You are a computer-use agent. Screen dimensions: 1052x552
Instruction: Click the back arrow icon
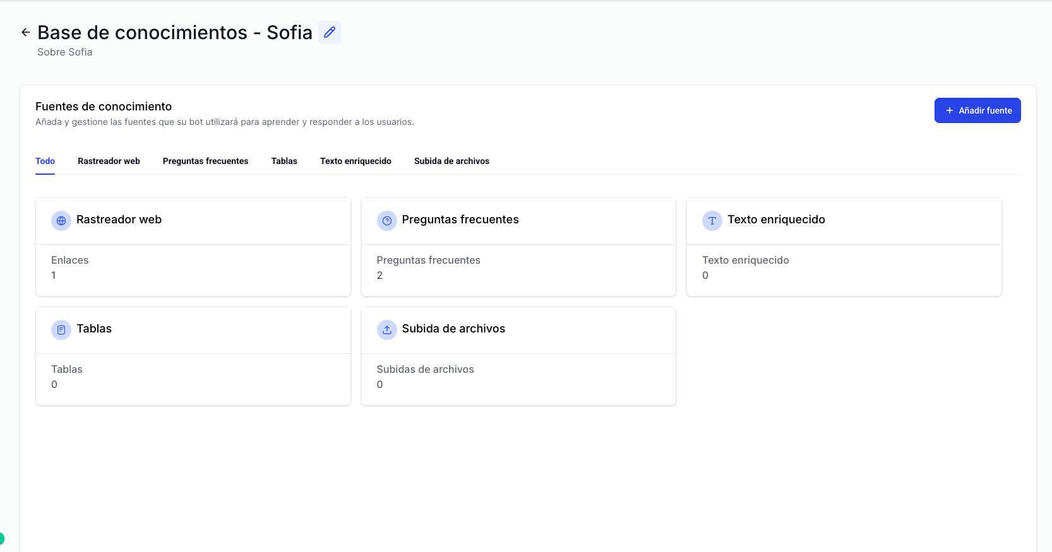pos(25,32)
